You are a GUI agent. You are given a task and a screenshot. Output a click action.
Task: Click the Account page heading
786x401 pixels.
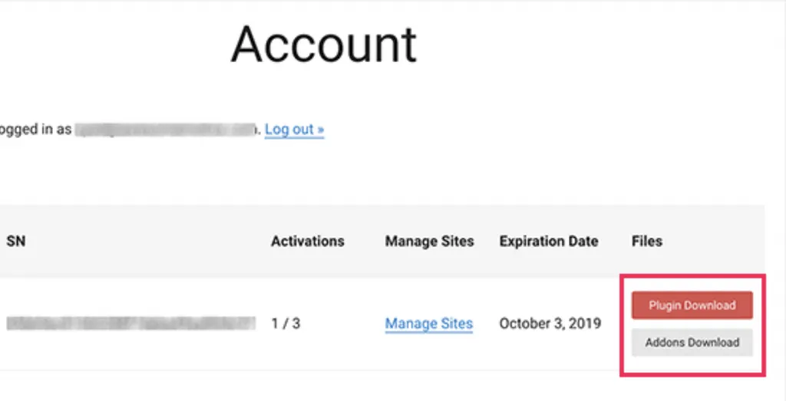pos(323,44)
